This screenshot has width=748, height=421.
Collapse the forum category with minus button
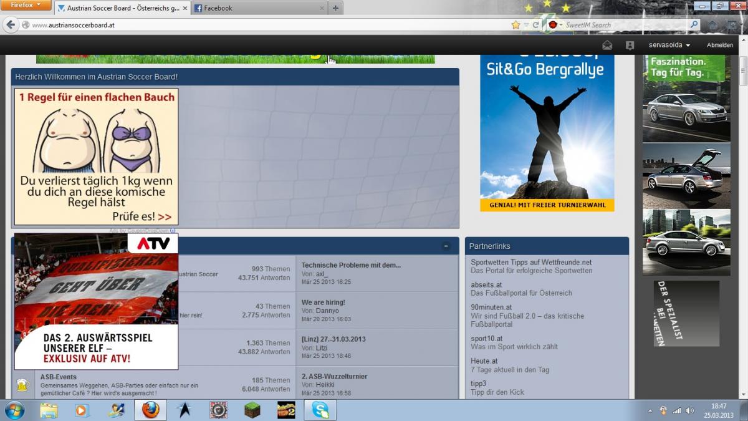tap(446, 246)
